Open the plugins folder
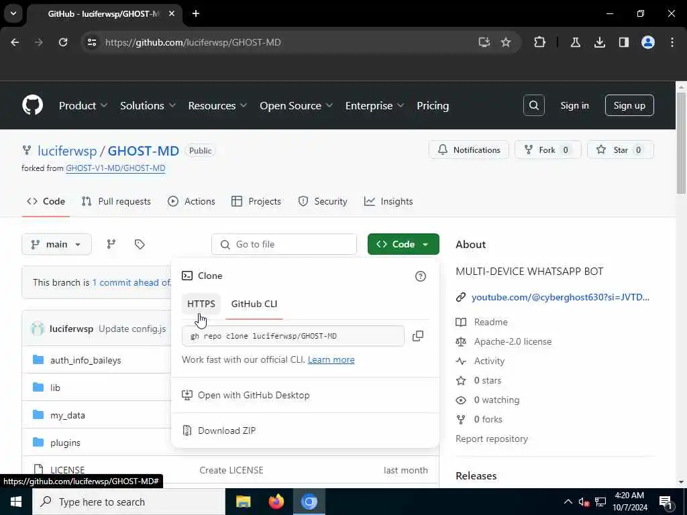This screenshot has width=687, height=515. click(65, 443)
